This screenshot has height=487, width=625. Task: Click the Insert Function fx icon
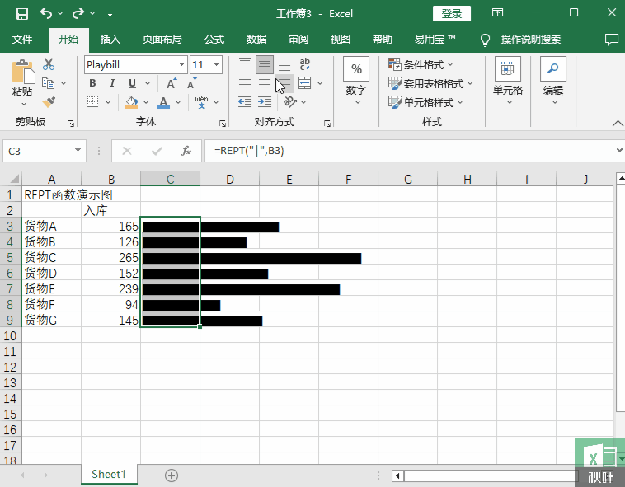186,151
